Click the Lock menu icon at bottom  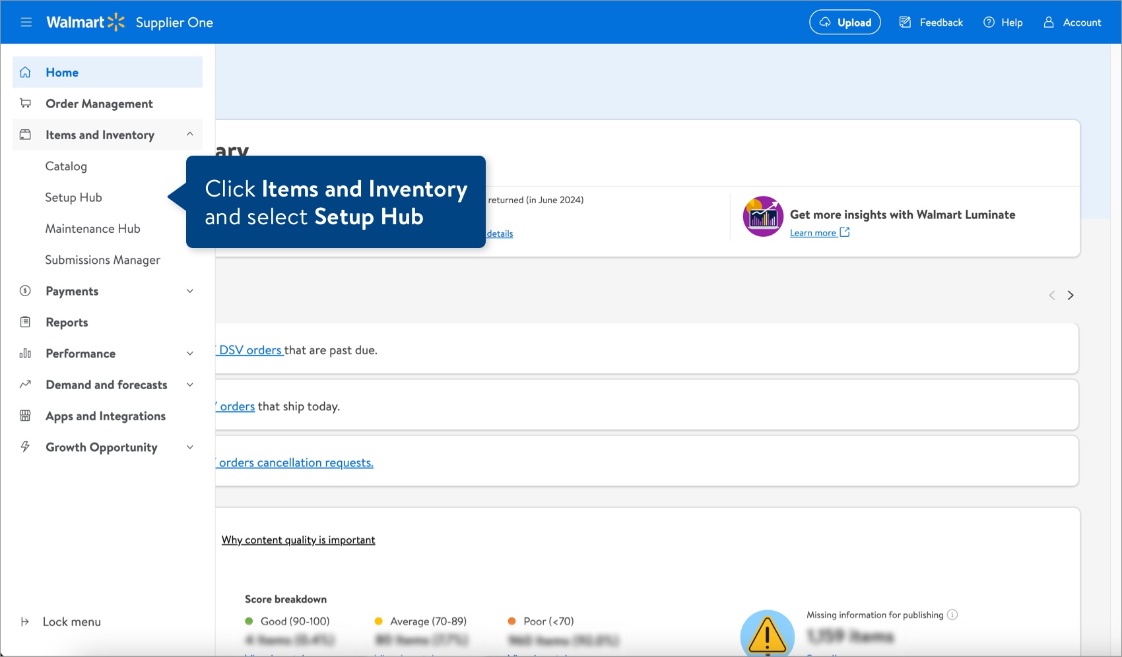point(25,621)
